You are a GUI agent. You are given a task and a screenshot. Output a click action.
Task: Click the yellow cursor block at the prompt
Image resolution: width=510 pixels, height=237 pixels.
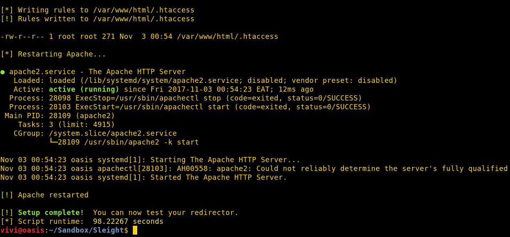click(135, 230)
